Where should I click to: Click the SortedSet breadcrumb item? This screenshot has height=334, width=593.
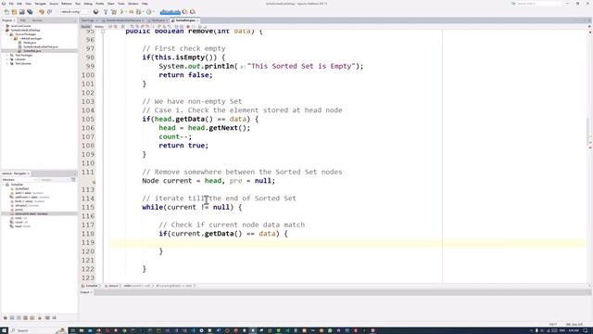tap(91, 286)
